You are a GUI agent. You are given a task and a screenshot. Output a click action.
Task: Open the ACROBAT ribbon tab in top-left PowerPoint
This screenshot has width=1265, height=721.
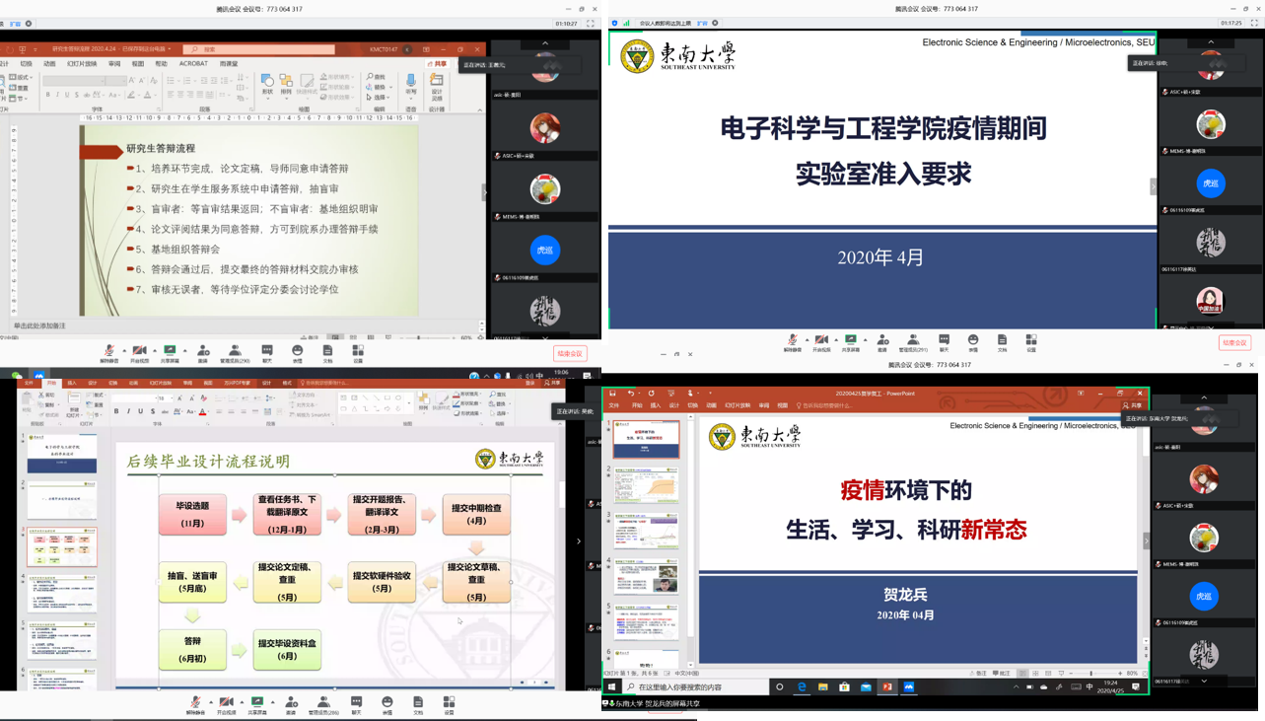click(193, 63)
